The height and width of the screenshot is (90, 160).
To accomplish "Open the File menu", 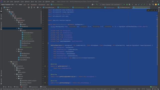I will (x=4, y=1).
